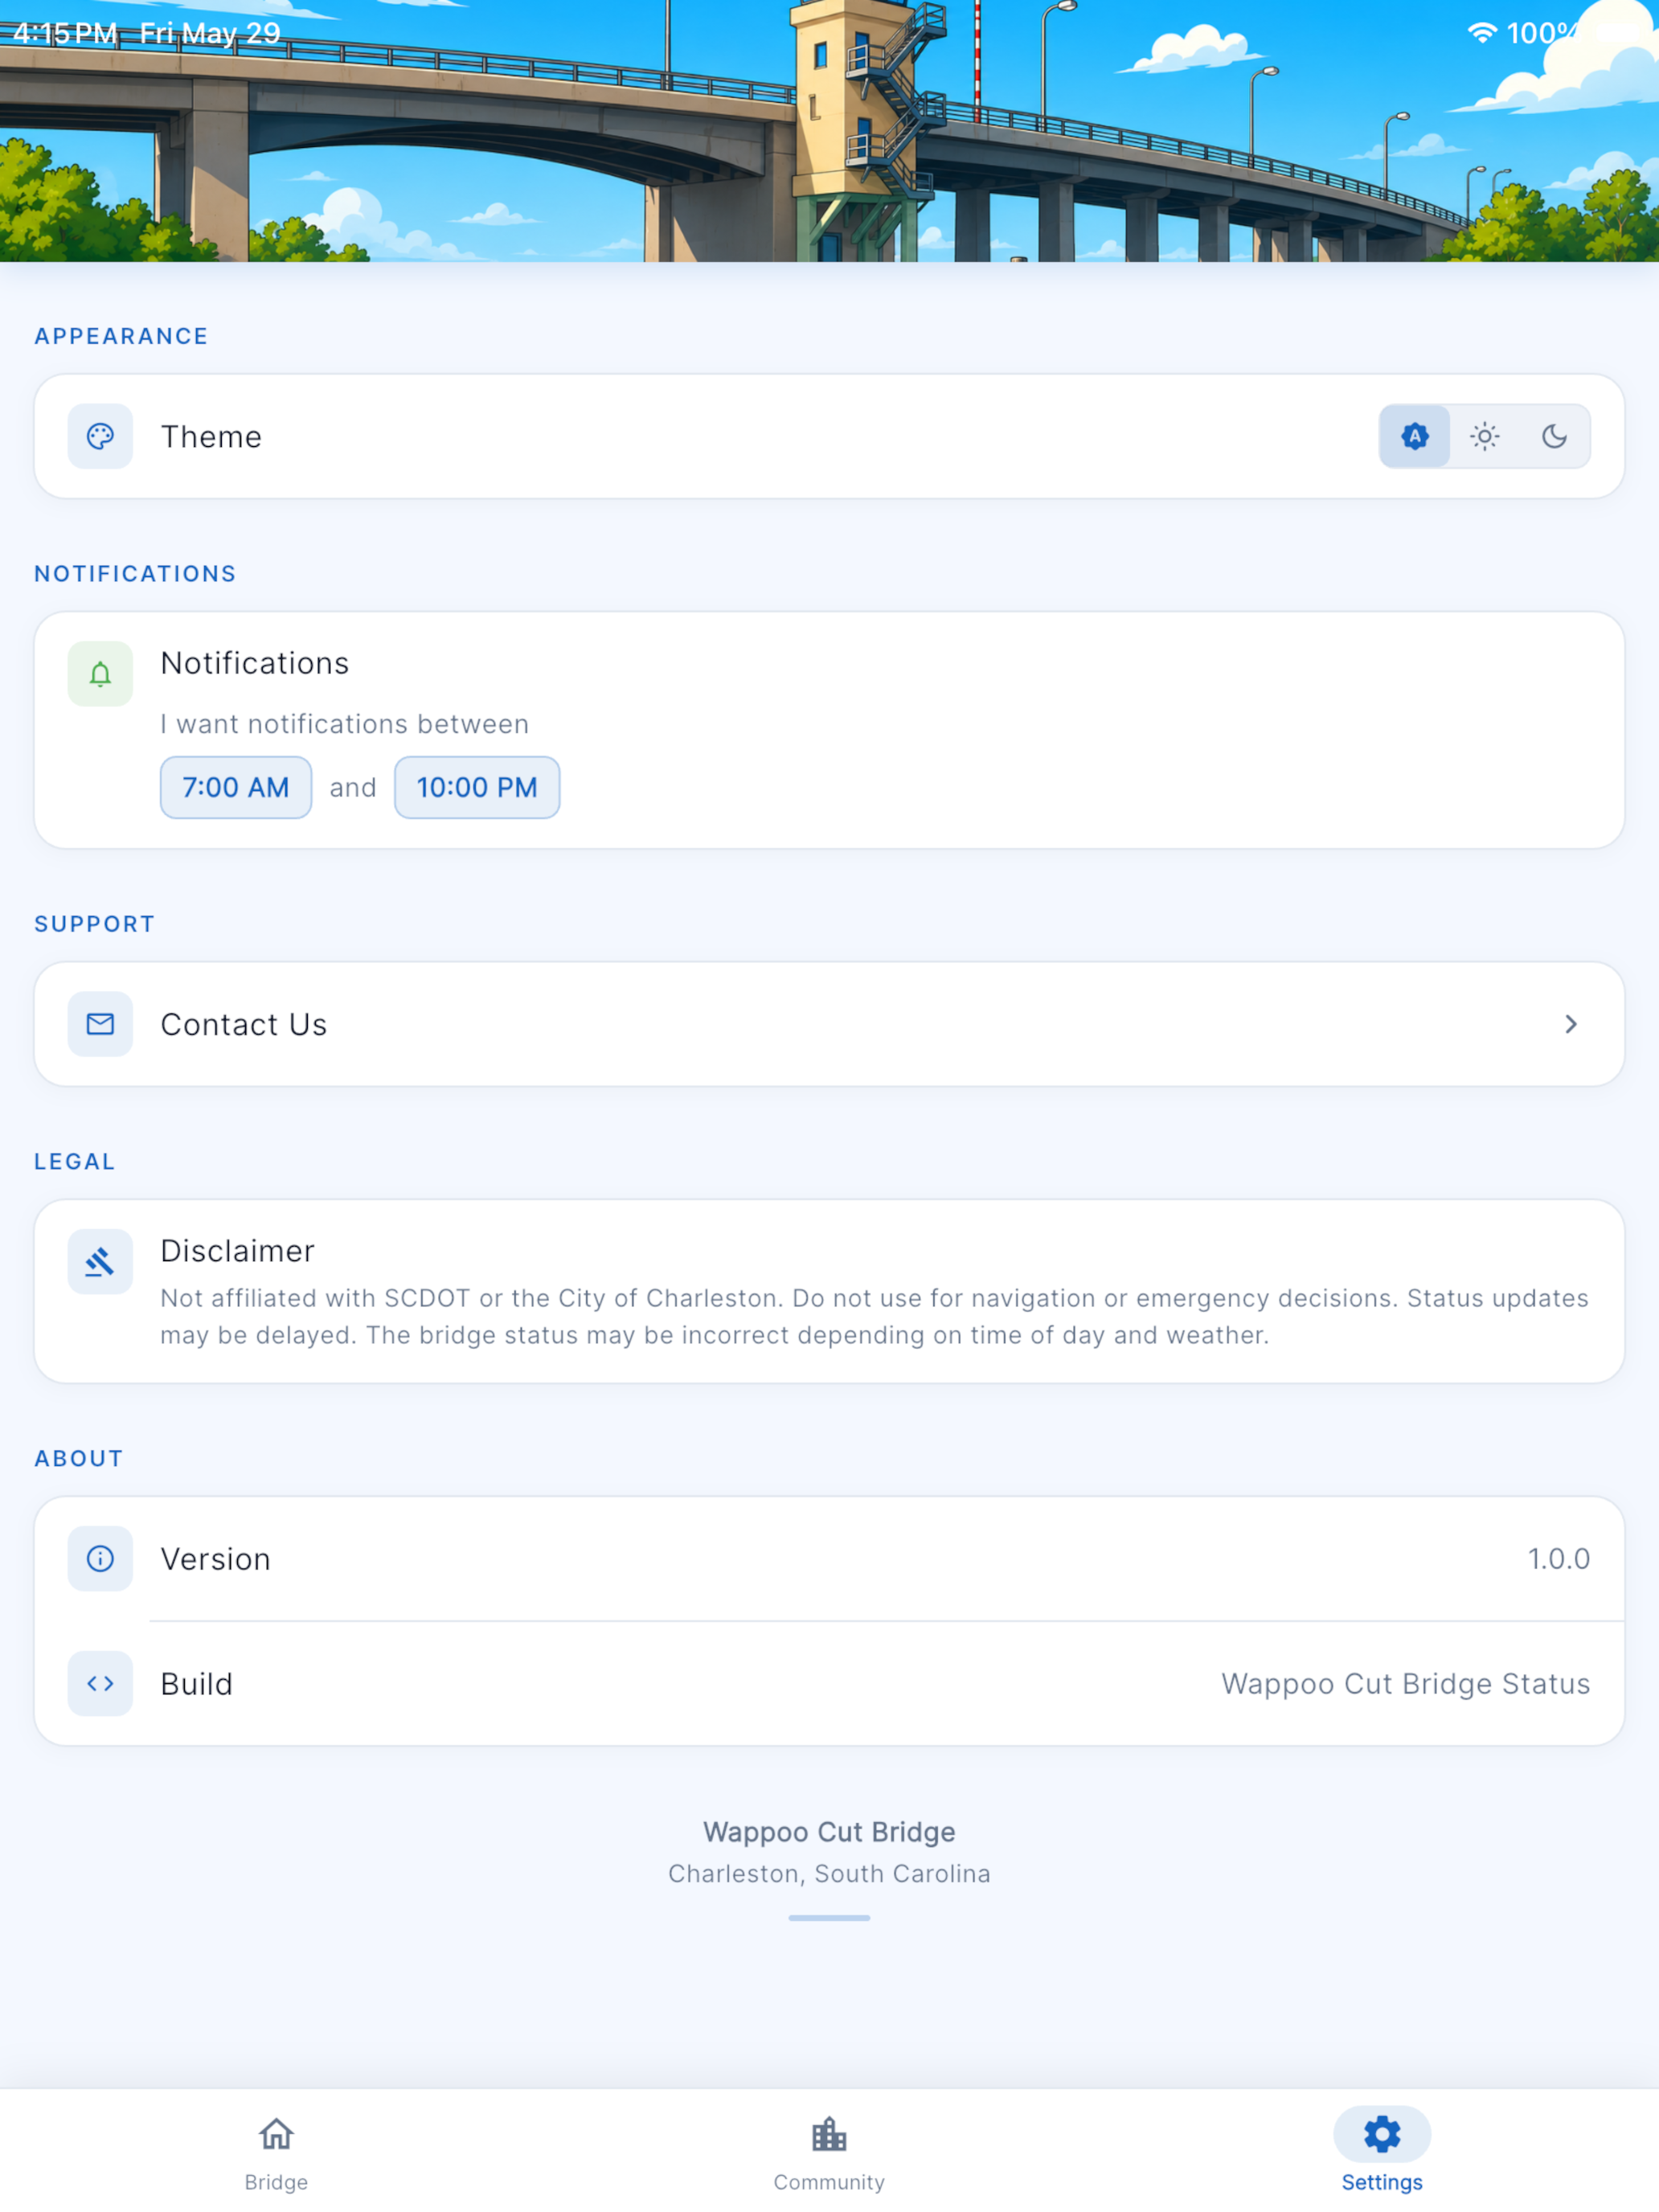Image resolution: width=1659 pixels, height=2212 pixels.
Task: Click the envelope icon beside Contact Us
Action: pos(100,1024)
